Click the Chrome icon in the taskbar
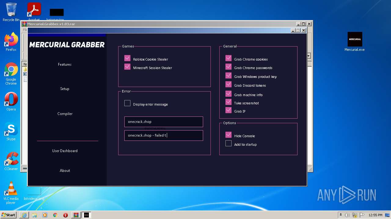391x219 pixels. 55,215
